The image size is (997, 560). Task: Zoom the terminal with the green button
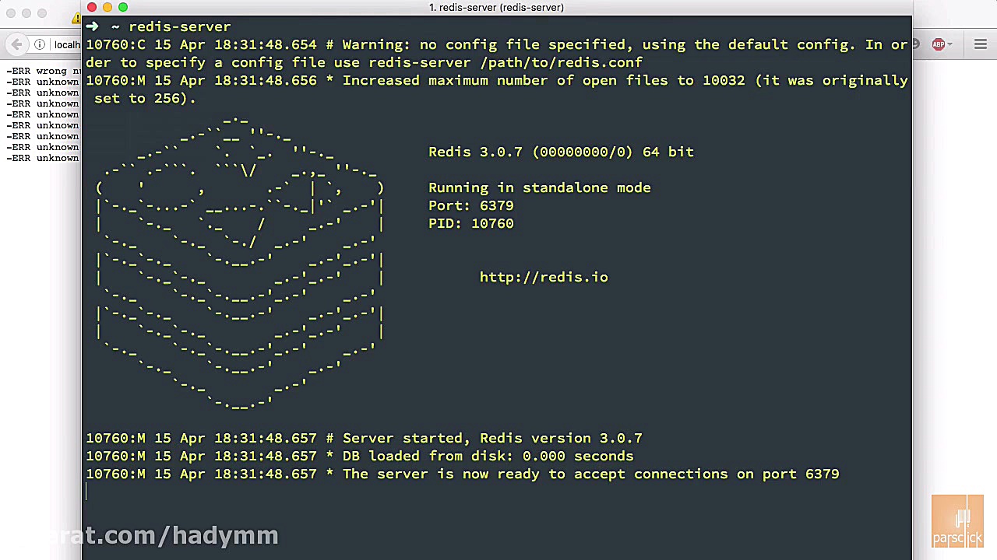tap(123, 7)
